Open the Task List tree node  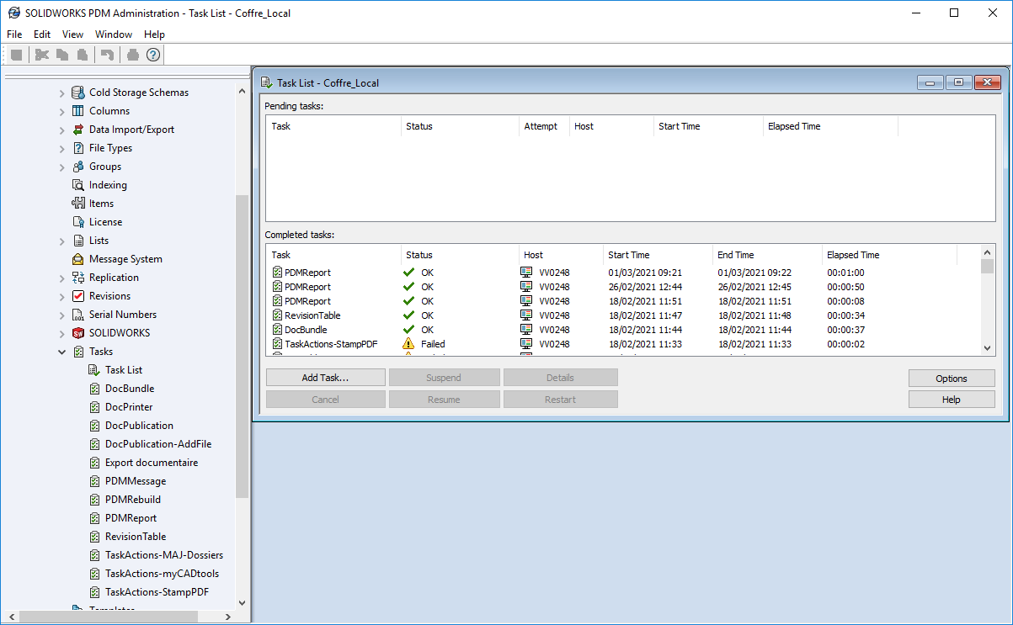[123, 370]
